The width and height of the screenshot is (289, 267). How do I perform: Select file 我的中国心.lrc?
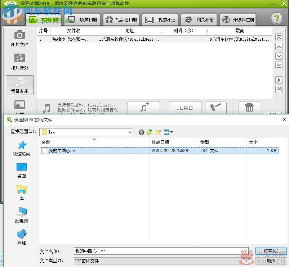(160, 150)
